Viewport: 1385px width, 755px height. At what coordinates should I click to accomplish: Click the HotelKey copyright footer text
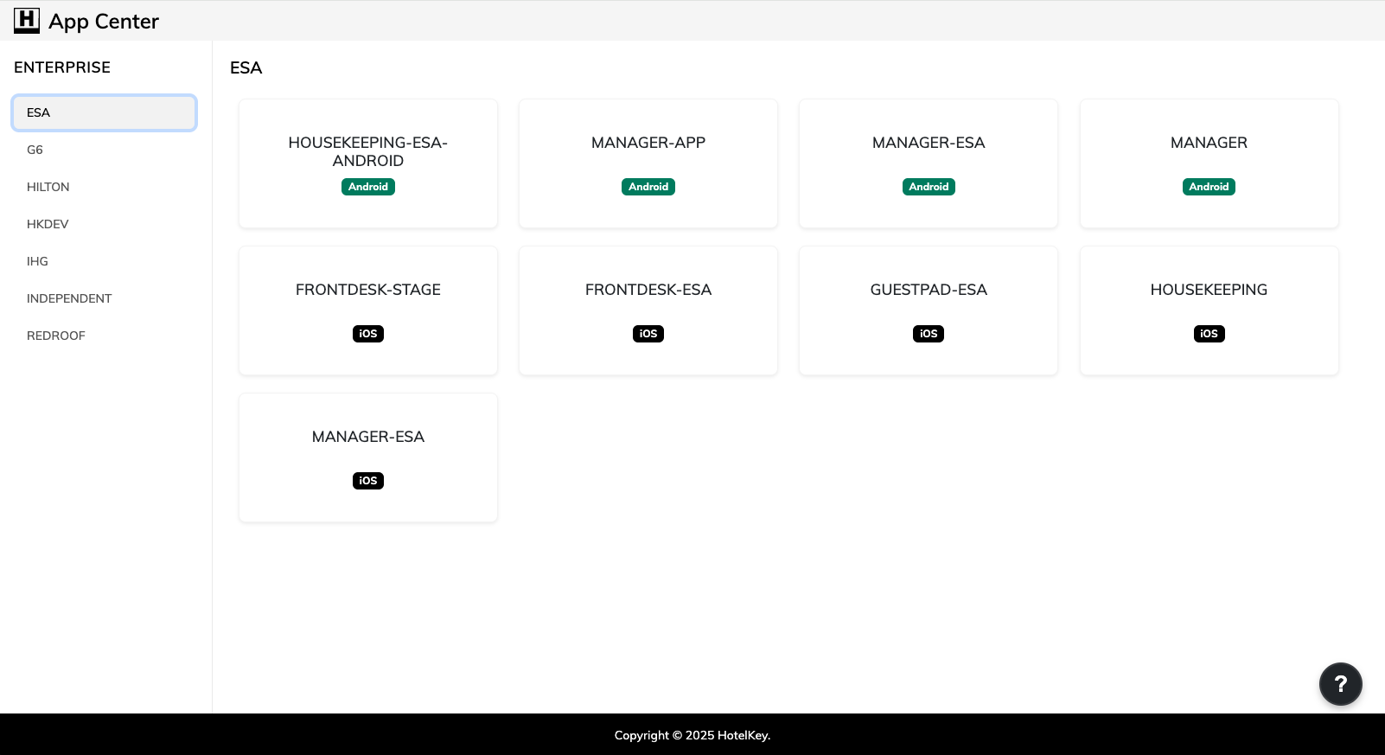coord(692,735)
